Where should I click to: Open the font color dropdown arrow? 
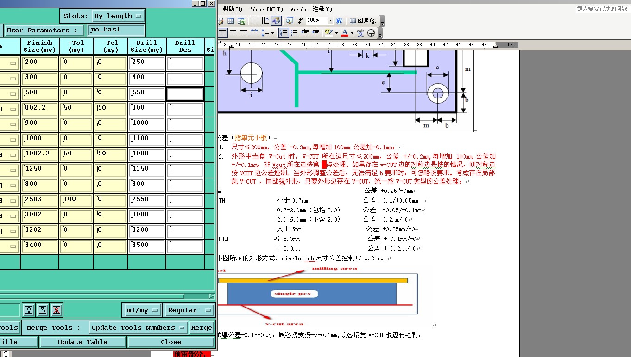tap(352, 33)
